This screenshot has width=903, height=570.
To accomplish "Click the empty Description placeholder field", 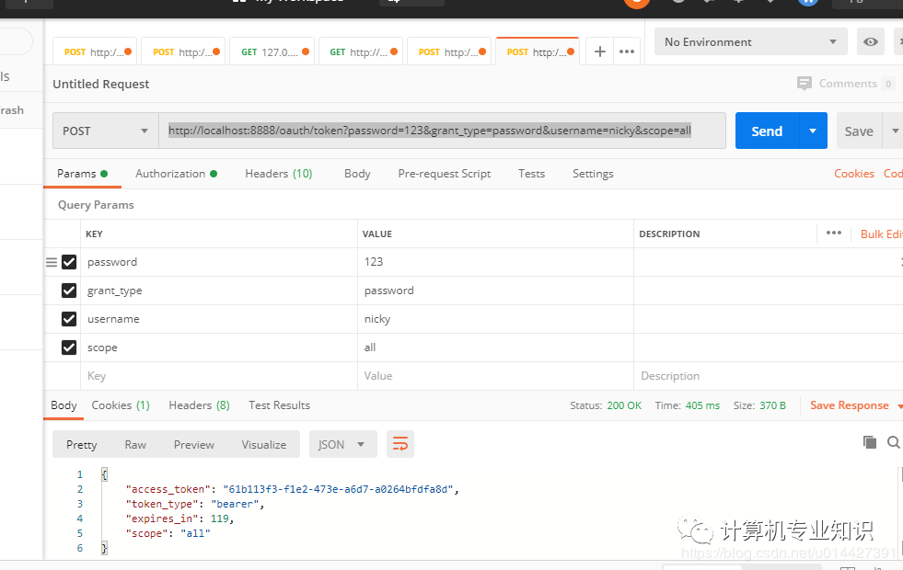I will click(x=769, y=376).
